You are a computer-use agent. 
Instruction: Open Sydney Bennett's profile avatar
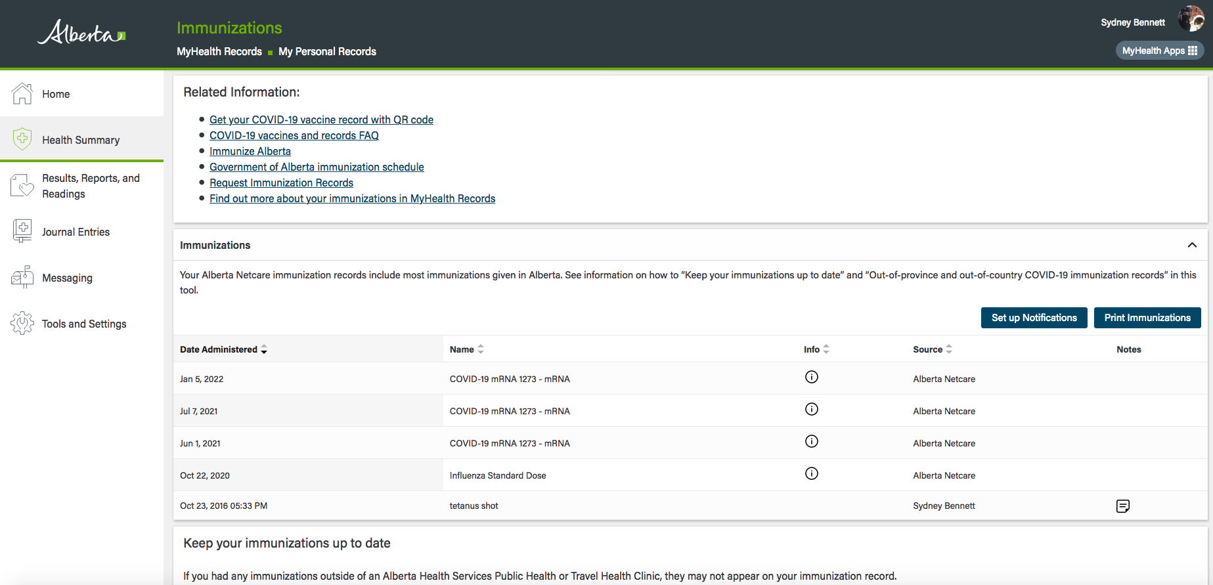1191,18
